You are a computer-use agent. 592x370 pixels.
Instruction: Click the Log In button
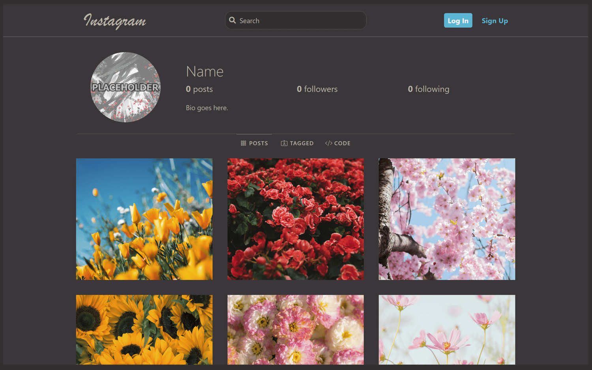pos(458,21)
